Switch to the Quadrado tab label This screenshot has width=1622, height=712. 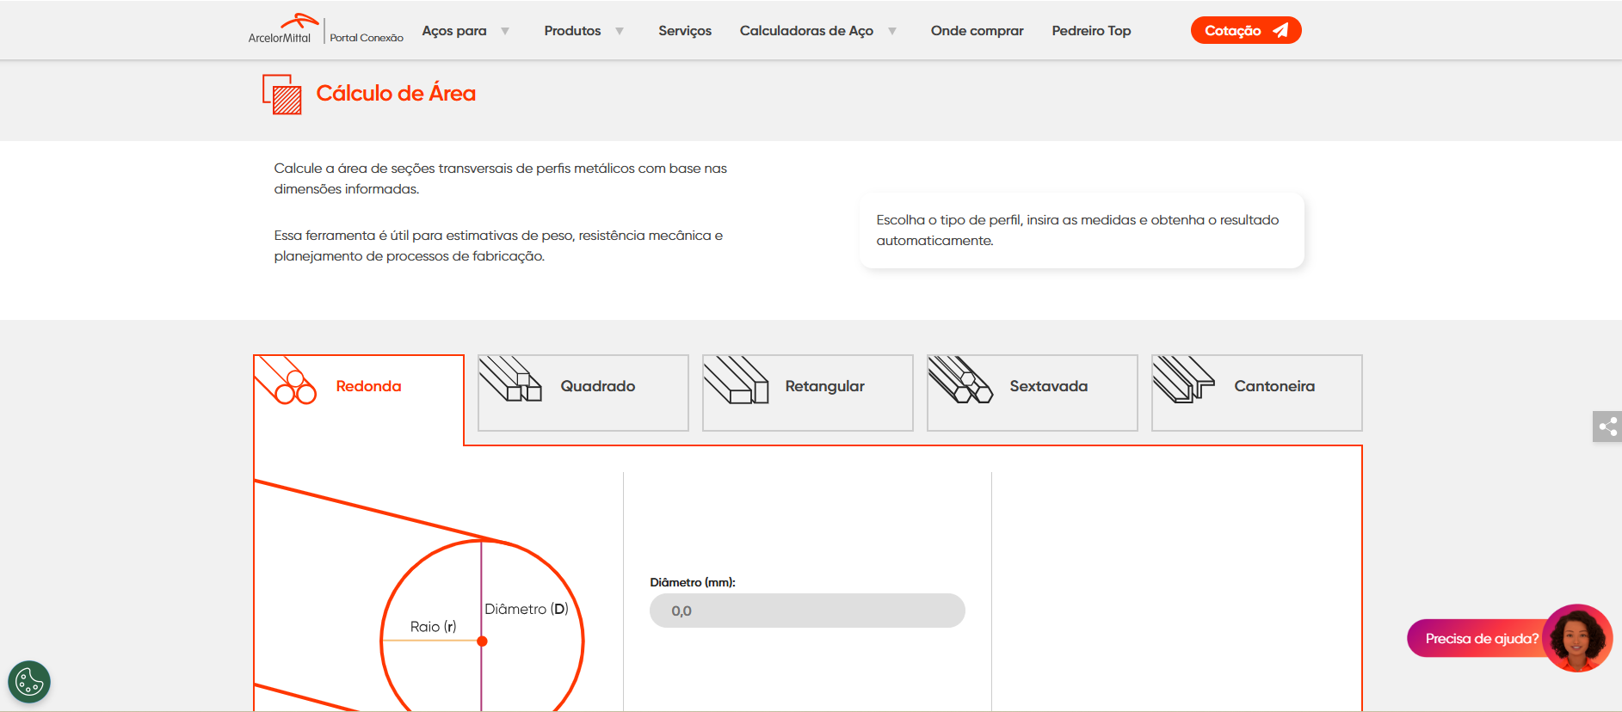[x=598, y=387]
